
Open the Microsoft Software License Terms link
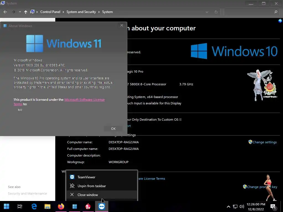pyautogui.click(x=85, y=99)
